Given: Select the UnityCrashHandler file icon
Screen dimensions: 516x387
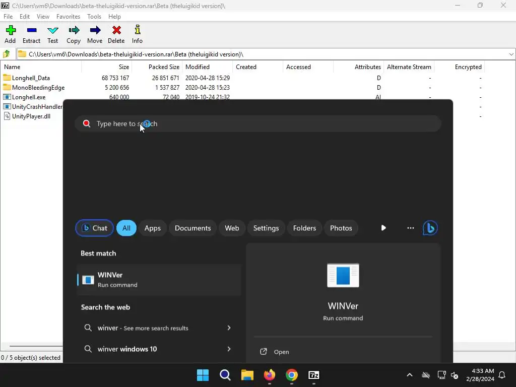Looking at the screenshot, I should pos(7,106).
